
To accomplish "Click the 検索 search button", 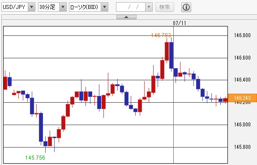I will [165, 7].
